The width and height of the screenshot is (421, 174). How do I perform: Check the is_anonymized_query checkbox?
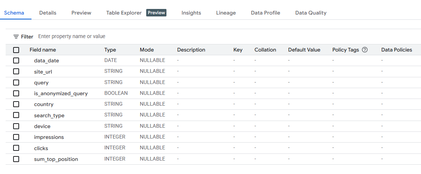point(16,93)
